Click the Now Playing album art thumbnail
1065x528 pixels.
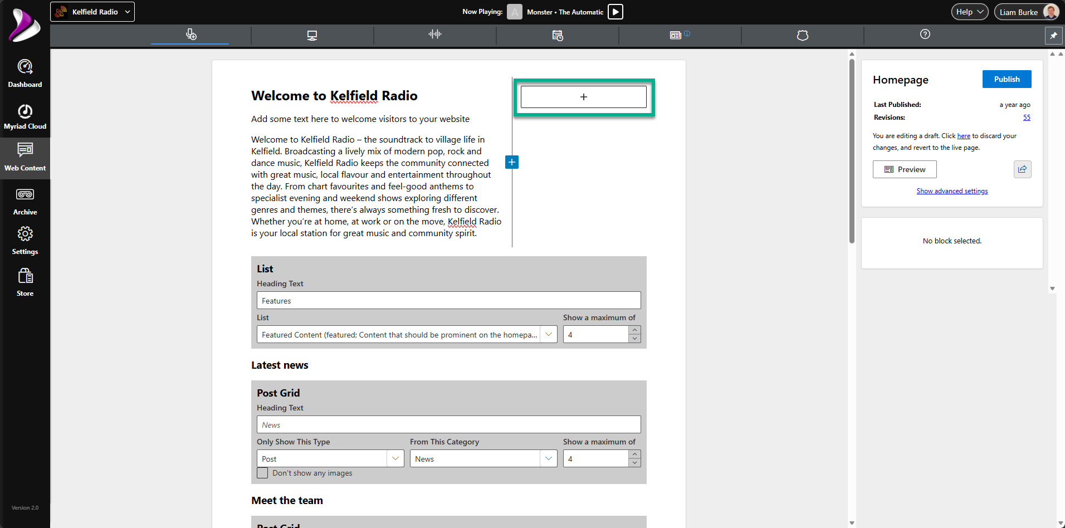(x=515, y=12)
